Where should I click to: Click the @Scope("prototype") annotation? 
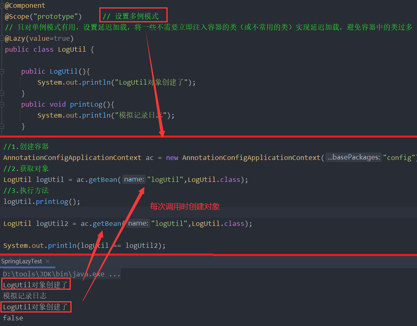(x=43, y=17)
